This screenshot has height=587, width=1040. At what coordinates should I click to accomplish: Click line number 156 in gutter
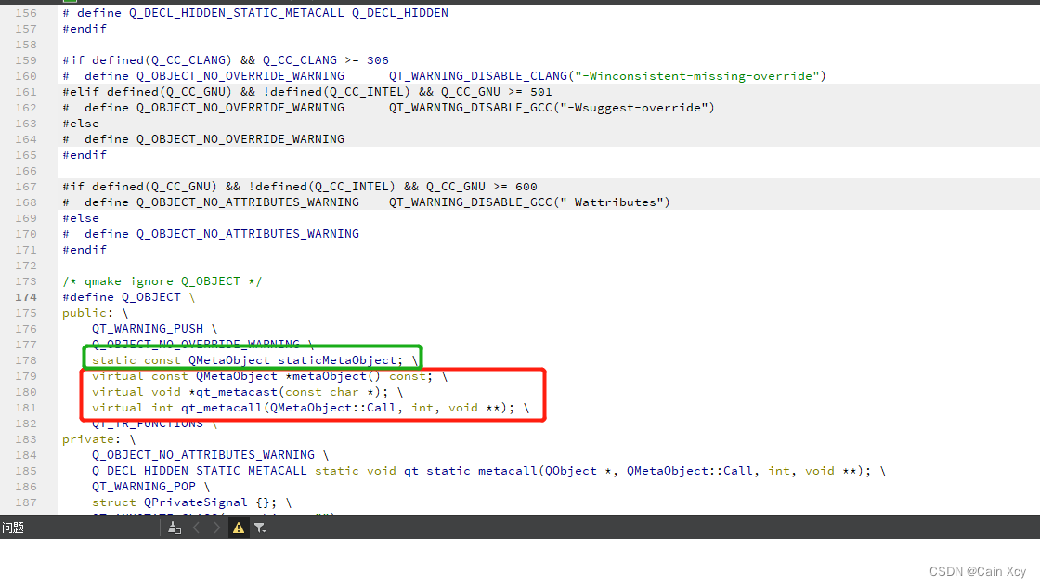click(26, 13)
